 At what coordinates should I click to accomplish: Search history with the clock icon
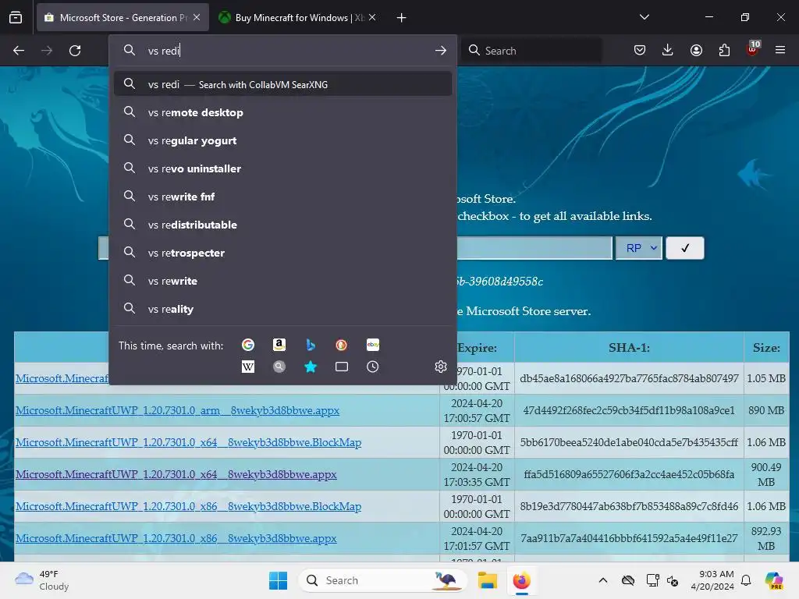click(x=372, y=367)
